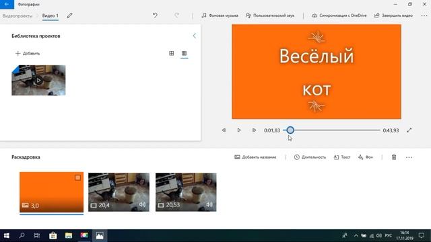Screen dimensions: 431x242
Task: Open the notification center
Action: click(x=422, y=235)
